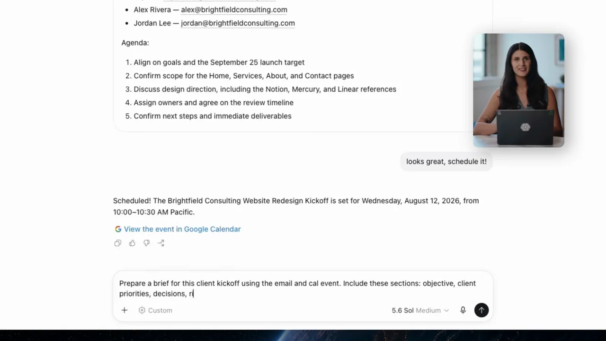Select the "looks great, schedule it!" message bubble
The height and width of the screenshot is (341, 606).
[446, 162]
